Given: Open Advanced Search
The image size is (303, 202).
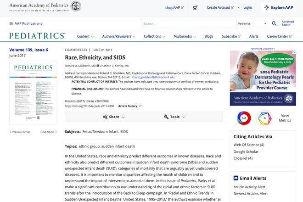Looking at the screenshot, I should (x=288, y=23).
